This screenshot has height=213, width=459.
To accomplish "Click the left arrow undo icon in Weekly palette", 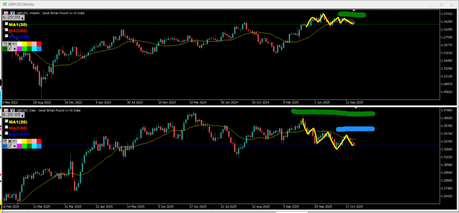I will point(14,44).
